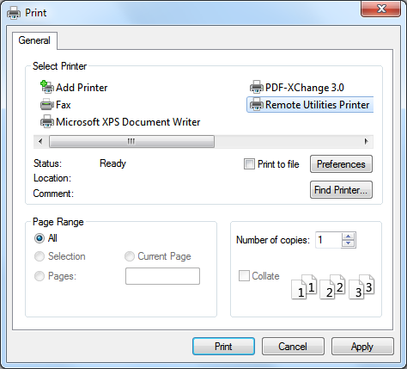Open the General tab
The height and width of the screenshot is (369, 407).
(x=34, y=40)
